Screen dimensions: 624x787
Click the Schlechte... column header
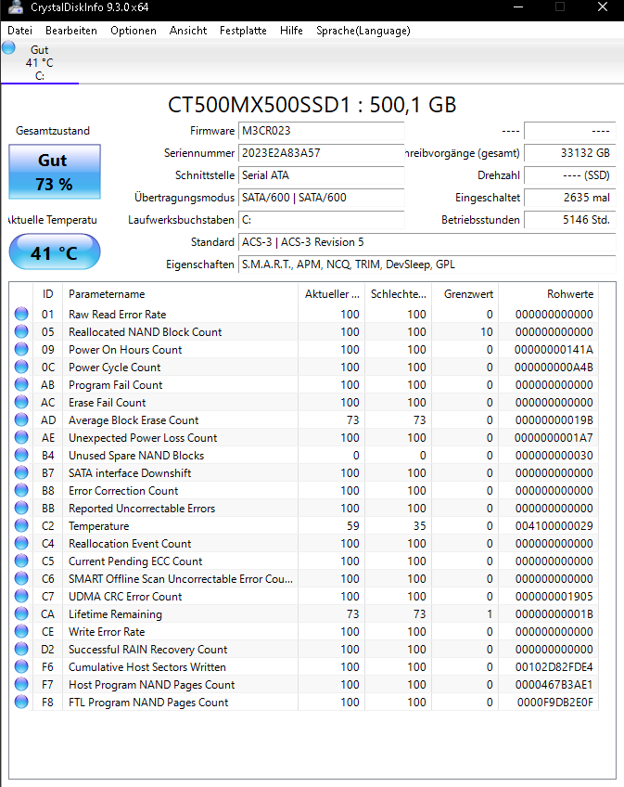399,294
